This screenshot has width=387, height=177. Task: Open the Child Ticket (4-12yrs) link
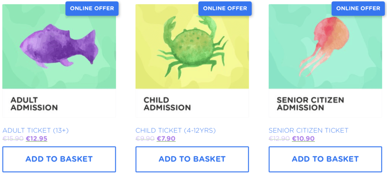click(175, 130)
